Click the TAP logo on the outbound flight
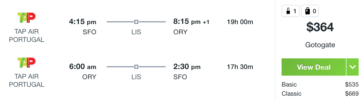Viewport: 363px width, 101px height. [x=27, y=18]
